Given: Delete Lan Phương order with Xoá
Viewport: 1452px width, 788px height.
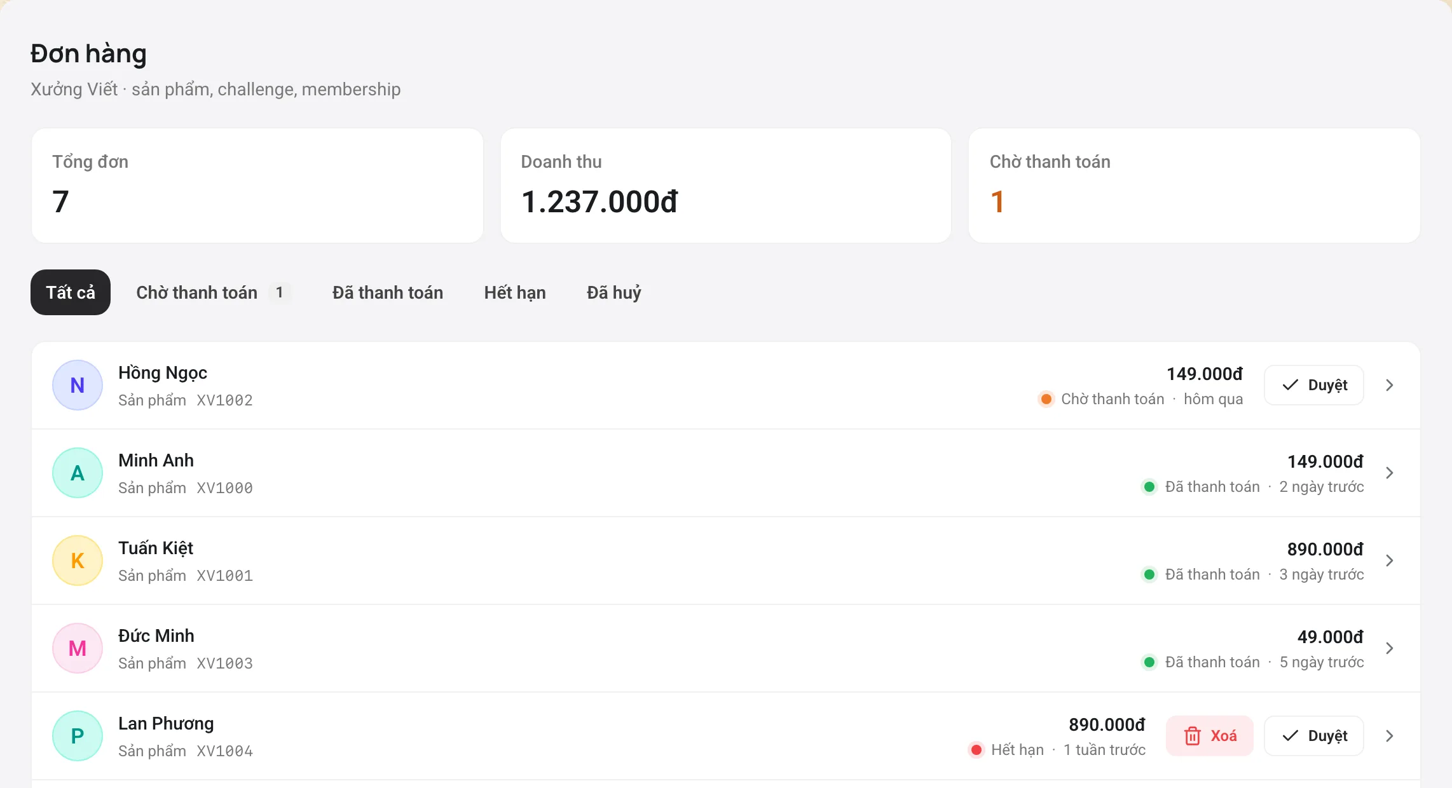Looking at the screenshot, I should [x=1210, y=736].
